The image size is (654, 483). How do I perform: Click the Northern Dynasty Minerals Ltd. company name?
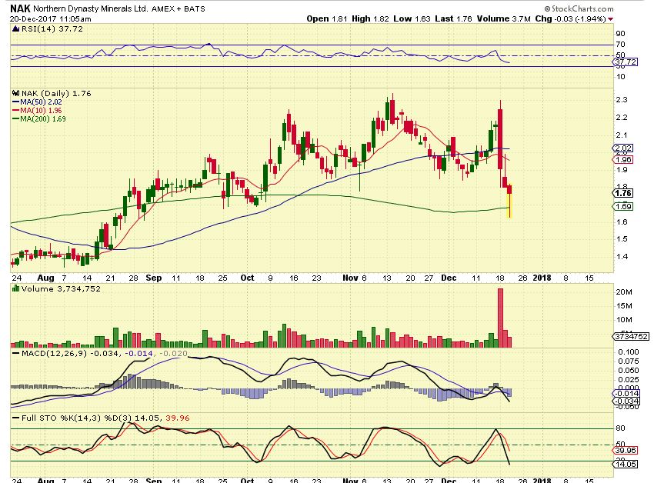pos(90,8)
